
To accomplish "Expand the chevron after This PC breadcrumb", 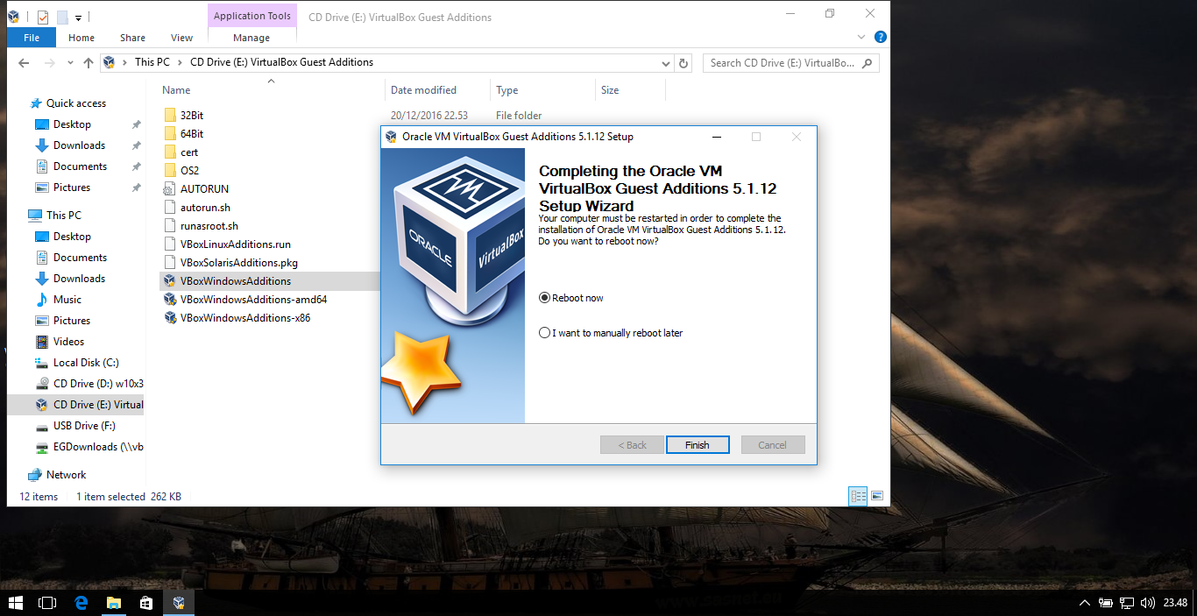I will point(181,62).
